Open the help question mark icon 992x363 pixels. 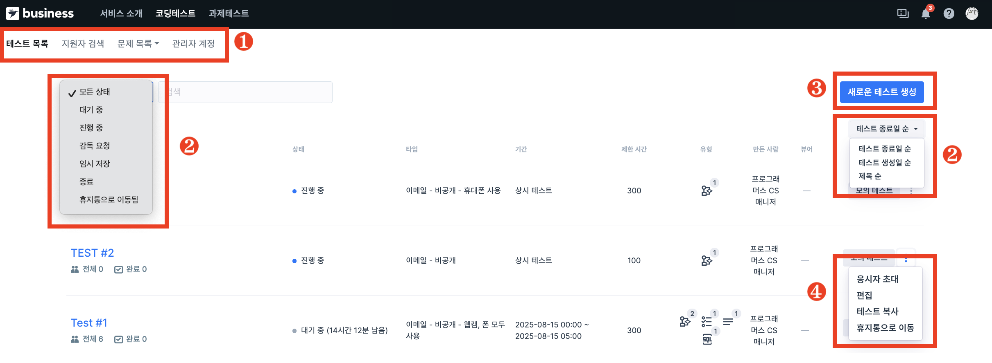pyautogui.click(x=949, y=13)
